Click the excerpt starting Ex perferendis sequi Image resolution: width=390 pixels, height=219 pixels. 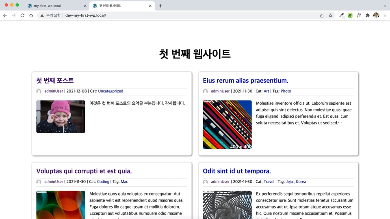(305, 205)
